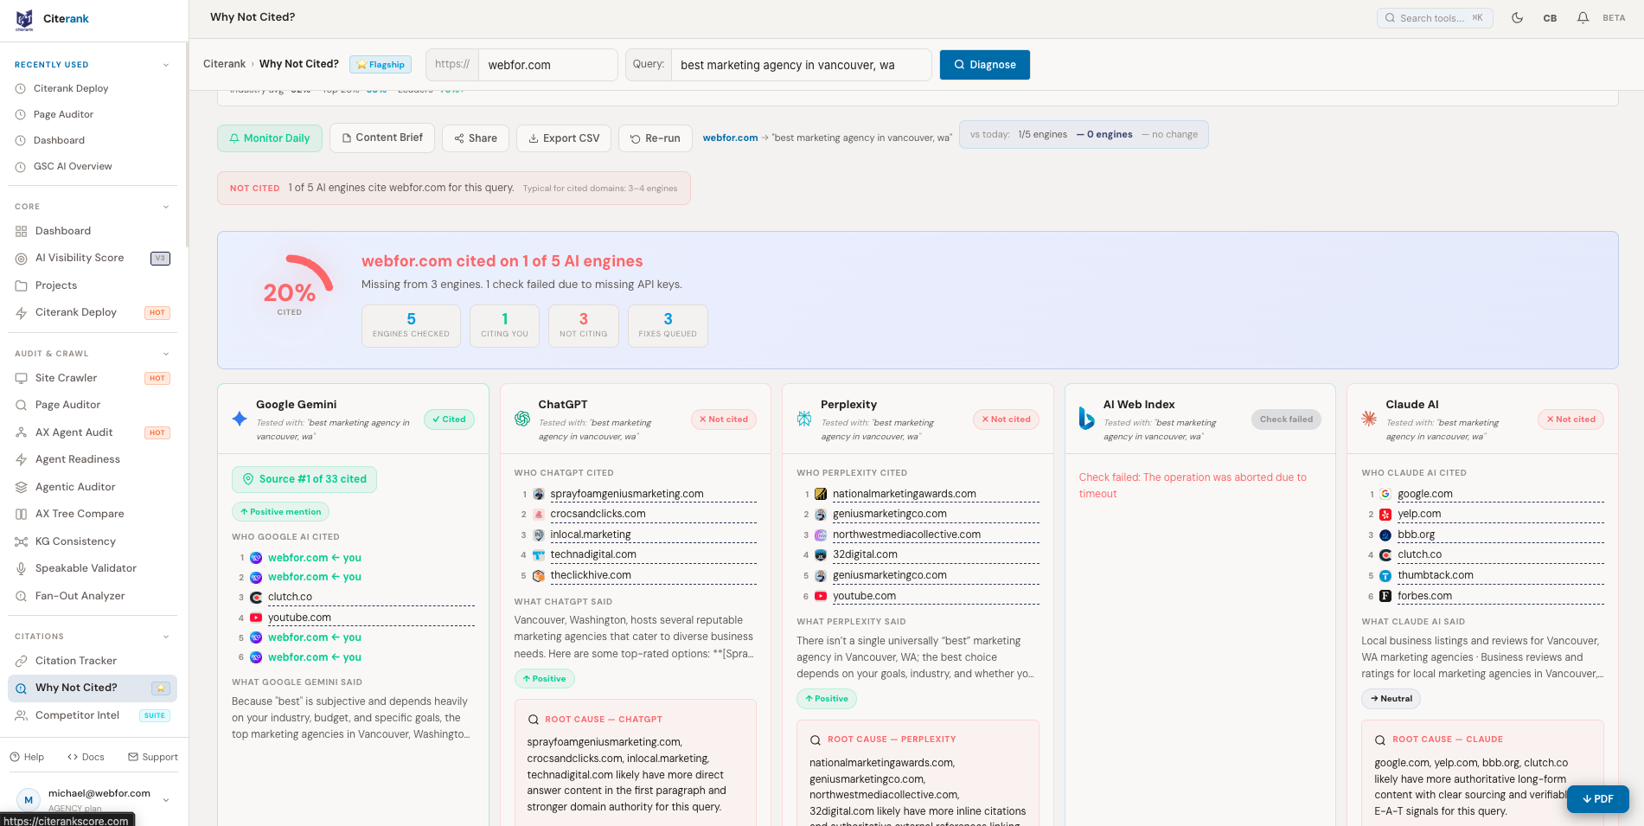
Task: Click the Flagship badge
Action: (x=381, y=64)
